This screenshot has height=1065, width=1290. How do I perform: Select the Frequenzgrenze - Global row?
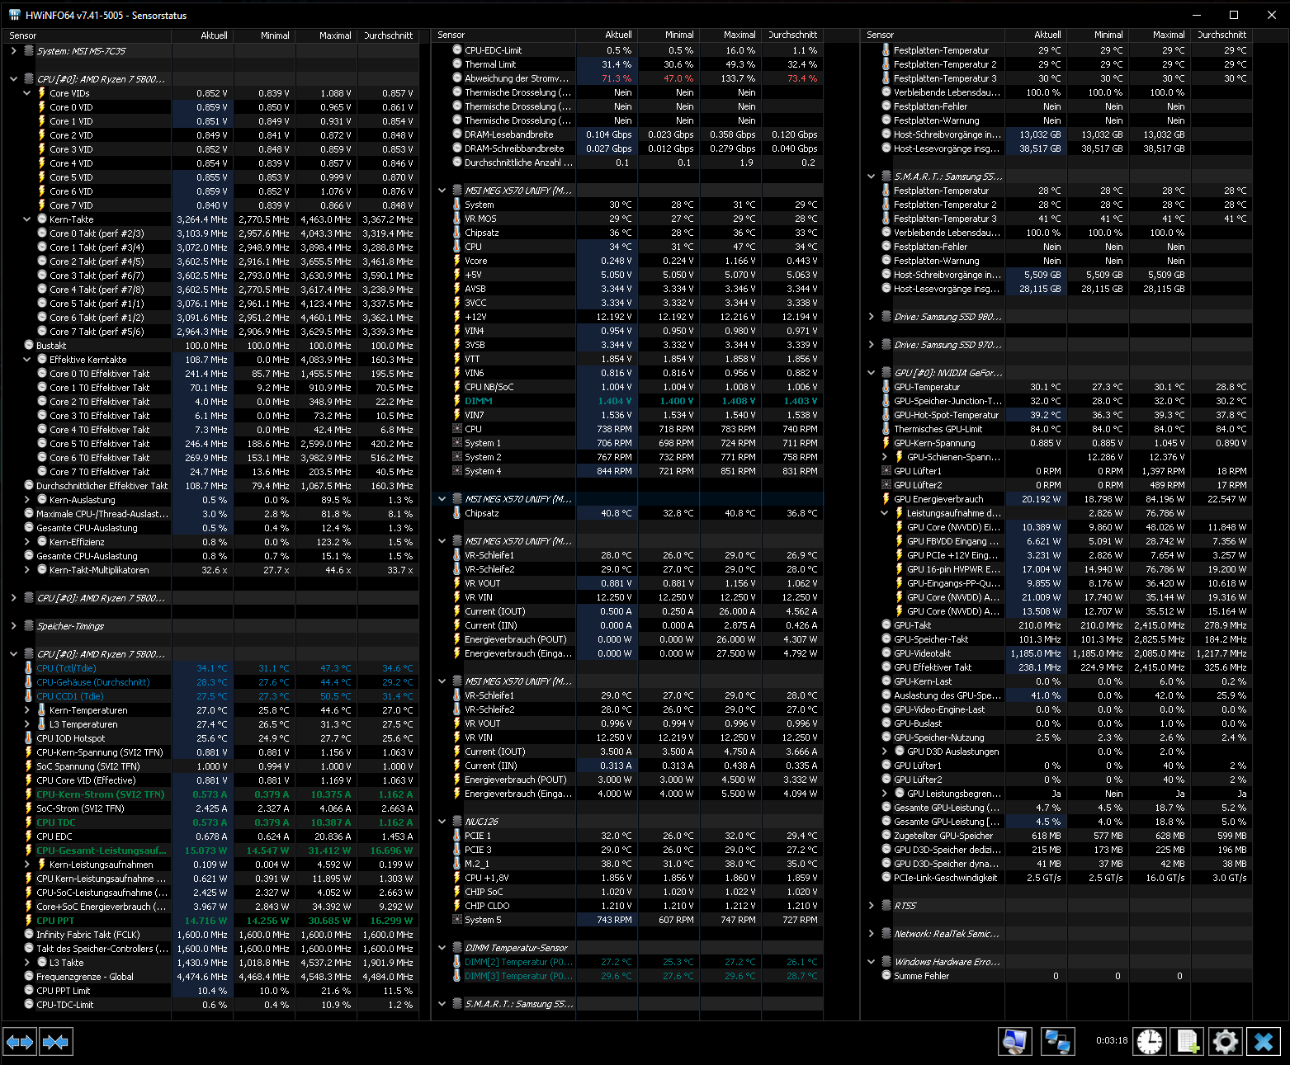point(211,977)
